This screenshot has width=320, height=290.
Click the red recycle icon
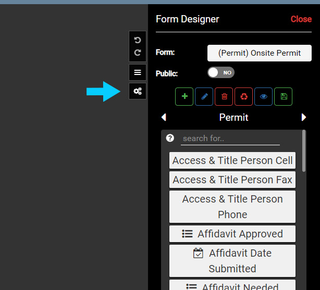coord(243,96)
